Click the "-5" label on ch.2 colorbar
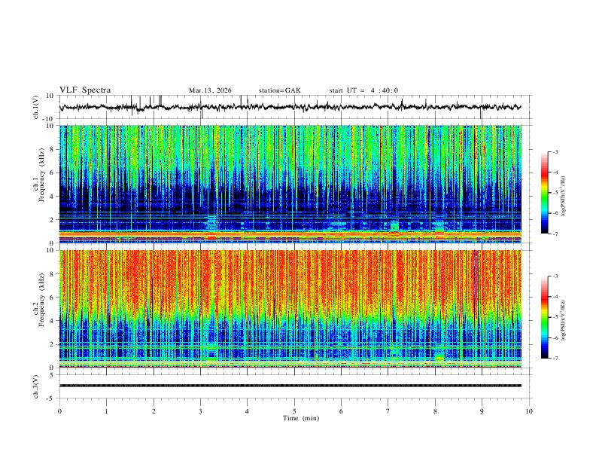Image resolution: width=596 pixels, height=461 pixels. (555, 317)
